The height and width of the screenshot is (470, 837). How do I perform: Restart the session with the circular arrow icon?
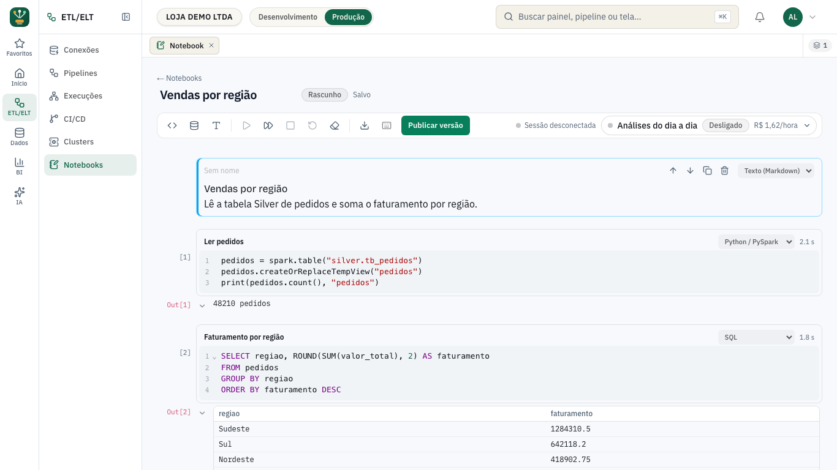(312, 125)
